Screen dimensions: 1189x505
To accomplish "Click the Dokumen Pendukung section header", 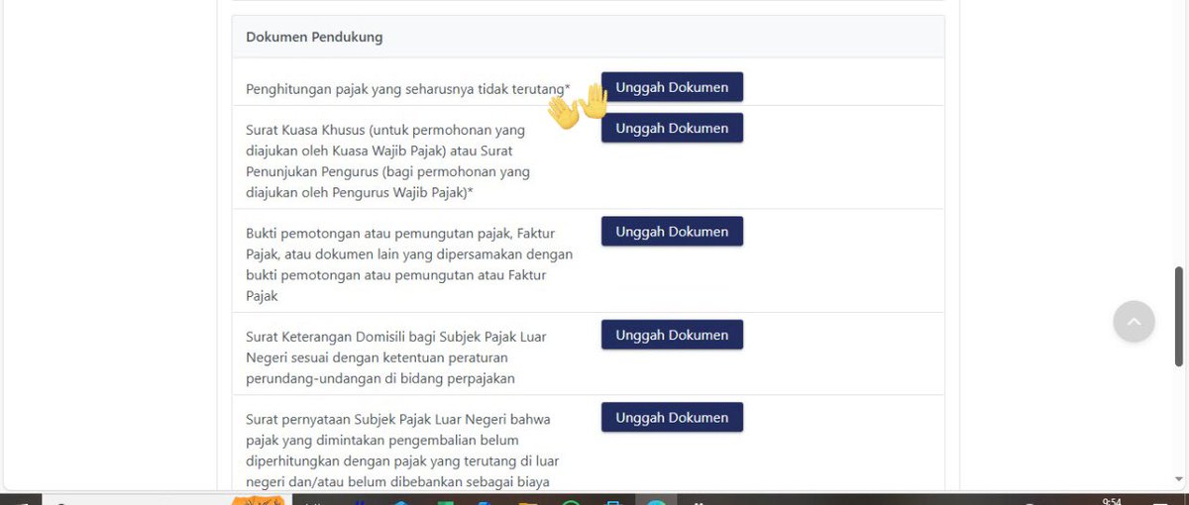I will pyautogui.click(x=588, y=37).
